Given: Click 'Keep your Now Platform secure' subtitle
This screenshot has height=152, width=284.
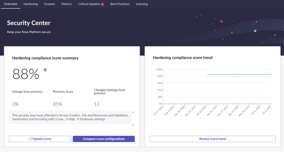Looking at the screenshot, I should coord(29,32).
